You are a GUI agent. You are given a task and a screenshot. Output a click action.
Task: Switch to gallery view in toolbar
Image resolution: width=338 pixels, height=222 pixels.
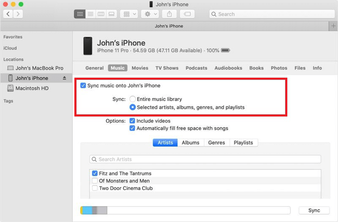point(111,14)
